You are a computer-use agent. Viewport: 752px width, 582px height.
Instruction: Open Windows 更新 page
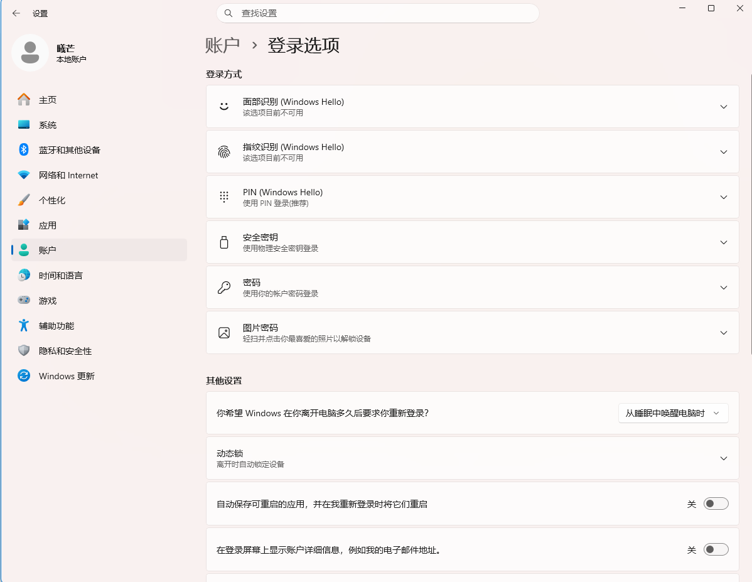pyautogui.click(x=99, y=375)
